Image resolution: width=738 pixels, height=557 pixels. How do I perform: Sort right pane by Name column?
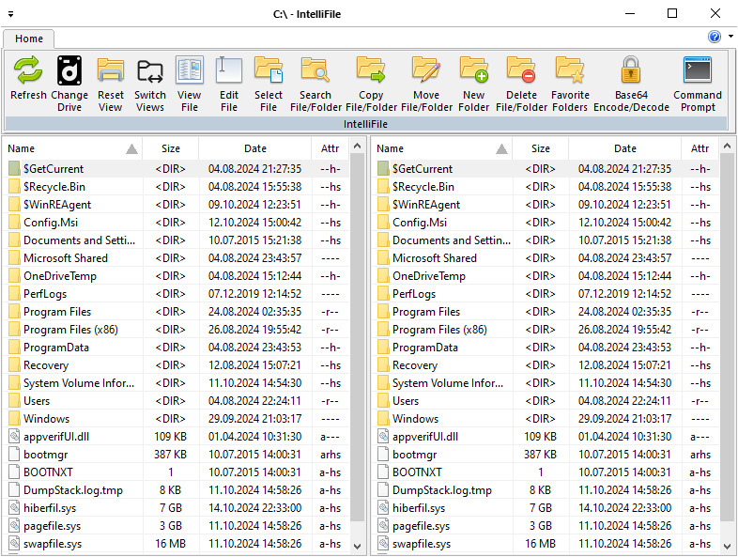(441, 148)
